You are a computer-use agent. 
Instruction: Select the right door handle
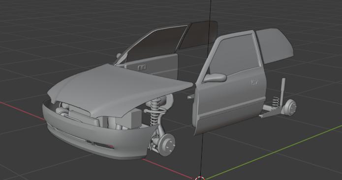click(254, 82)
